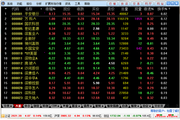Sort by the 代码 column header

click(15, 9)
